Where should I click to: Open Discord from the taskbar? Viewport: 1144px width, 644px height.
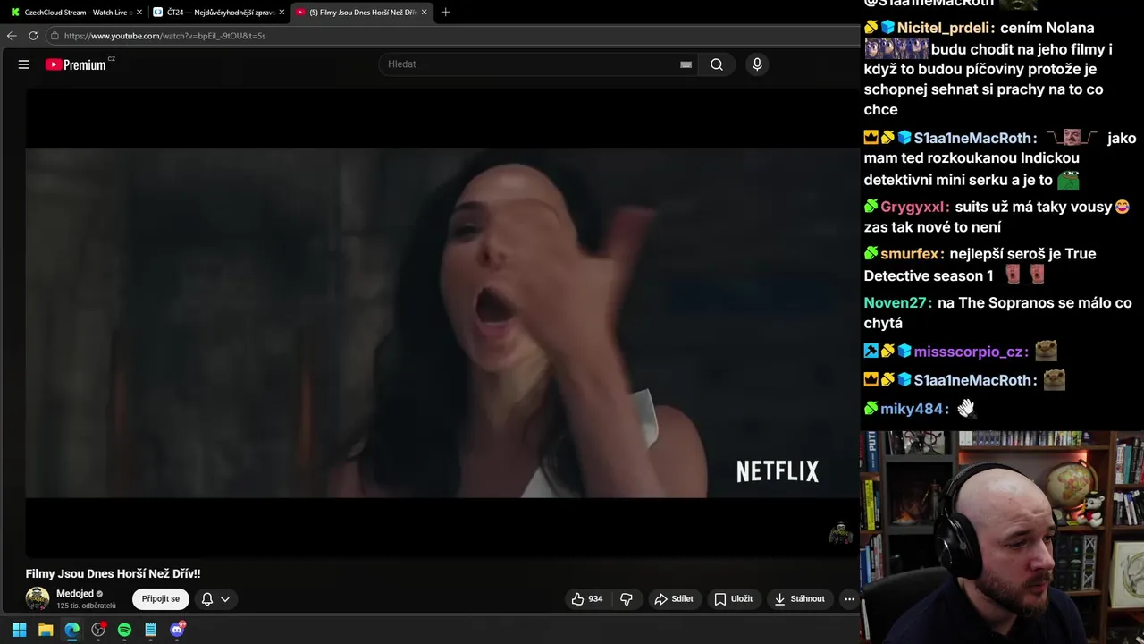pyautogui.click(x=177, y=630)
